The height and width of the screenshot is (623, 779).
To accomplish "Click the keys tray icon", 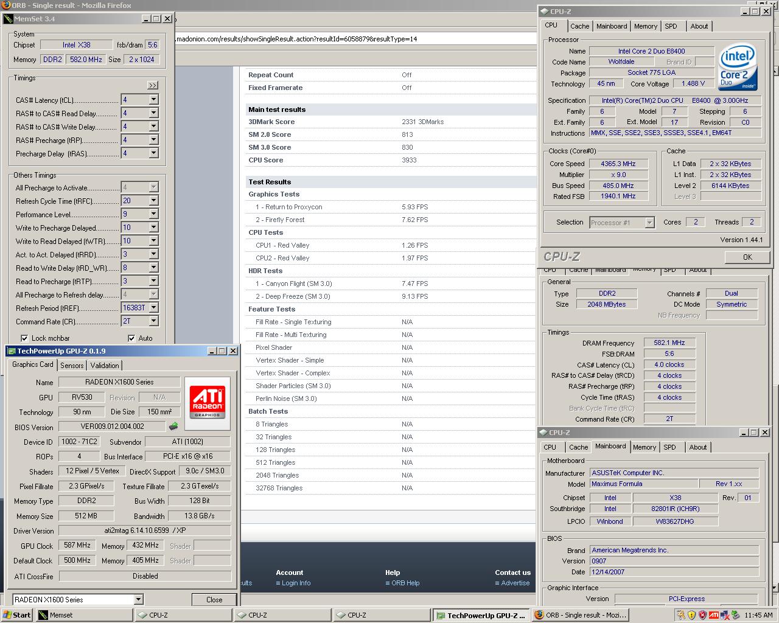I will pos(680,615).
